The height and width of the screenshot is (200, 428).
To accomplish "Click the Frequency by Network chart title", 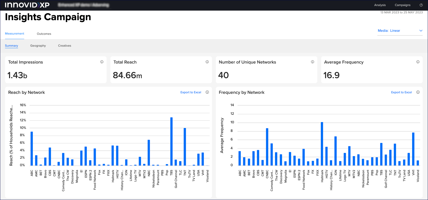I will pyautogui.click(x=241, y=92).
